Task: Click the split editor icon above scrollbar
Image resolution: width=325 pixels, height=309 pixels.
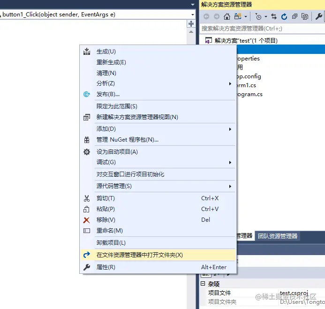Action: tap(191, 23)
